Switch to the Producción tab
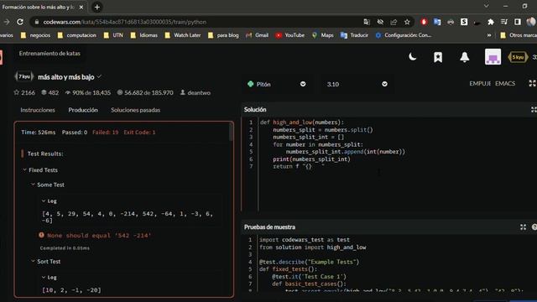The width and height of the screenshot is (537, 302). pos(83,110)
